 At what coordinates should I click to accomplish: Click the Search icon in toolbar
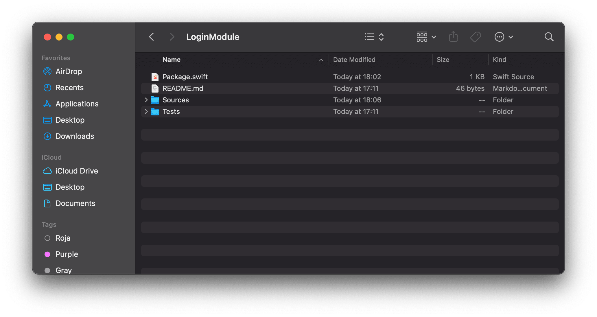point(549,36)
